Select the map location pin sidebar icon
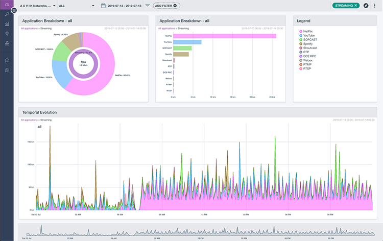 (x=7, y=33)
